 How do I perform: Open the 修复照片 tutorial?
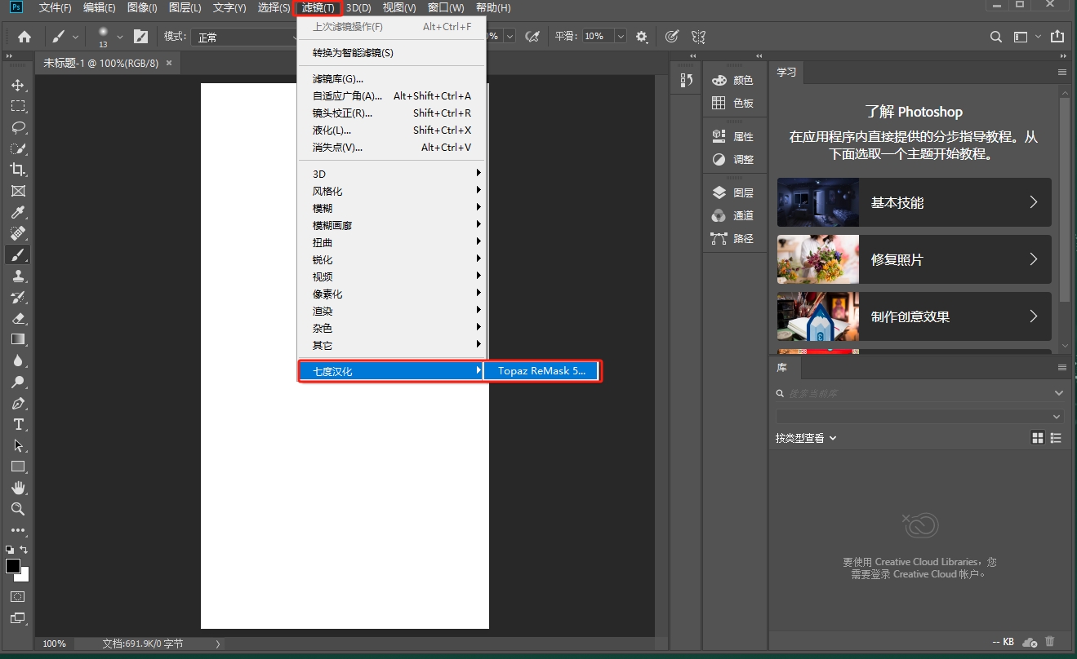coord(914,259)
